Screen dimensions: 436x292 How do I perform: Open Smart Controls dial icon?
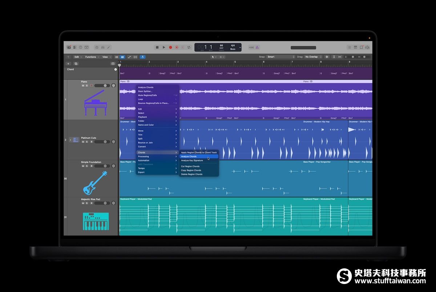[x=97, y=47]
